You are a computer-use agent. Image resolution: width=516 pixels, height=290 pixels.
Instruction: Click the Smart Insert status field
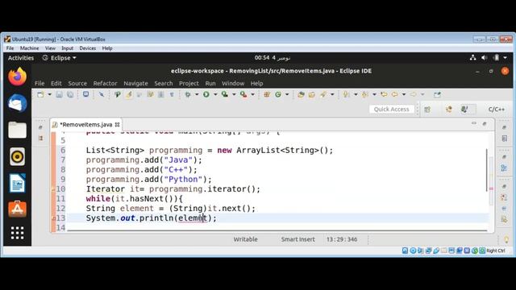pos(298,240)
